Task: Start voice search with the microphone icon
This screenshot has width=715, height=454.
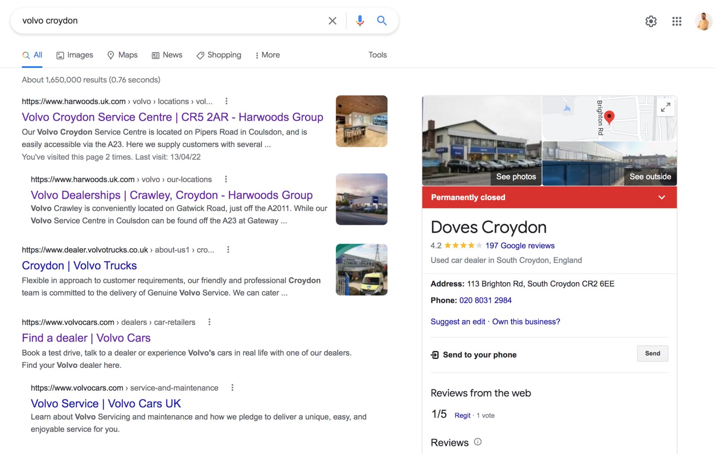Action: [x=360, y=21]
